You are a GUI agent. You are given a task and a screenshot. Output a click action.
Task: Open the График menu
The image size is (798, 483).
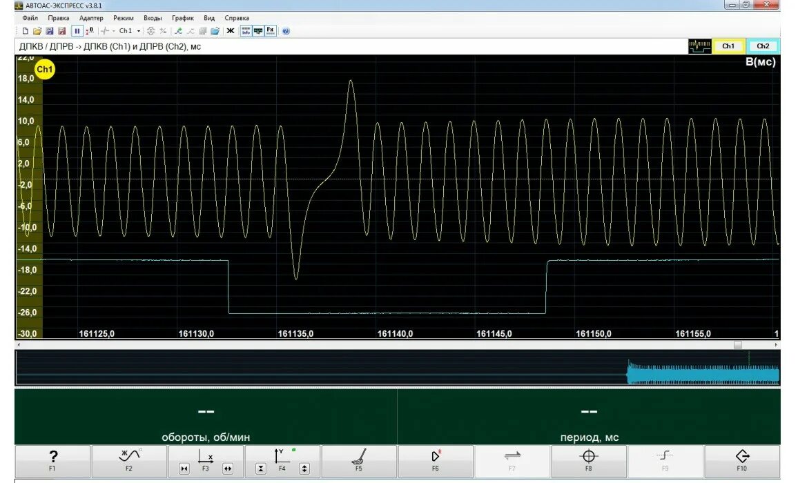coord(183,18)
